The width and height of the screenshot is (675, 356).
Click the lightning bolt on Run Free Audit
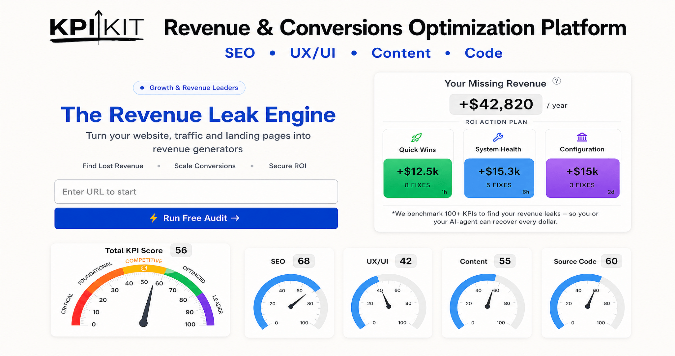pyautogui.click(x=154, y=218)
